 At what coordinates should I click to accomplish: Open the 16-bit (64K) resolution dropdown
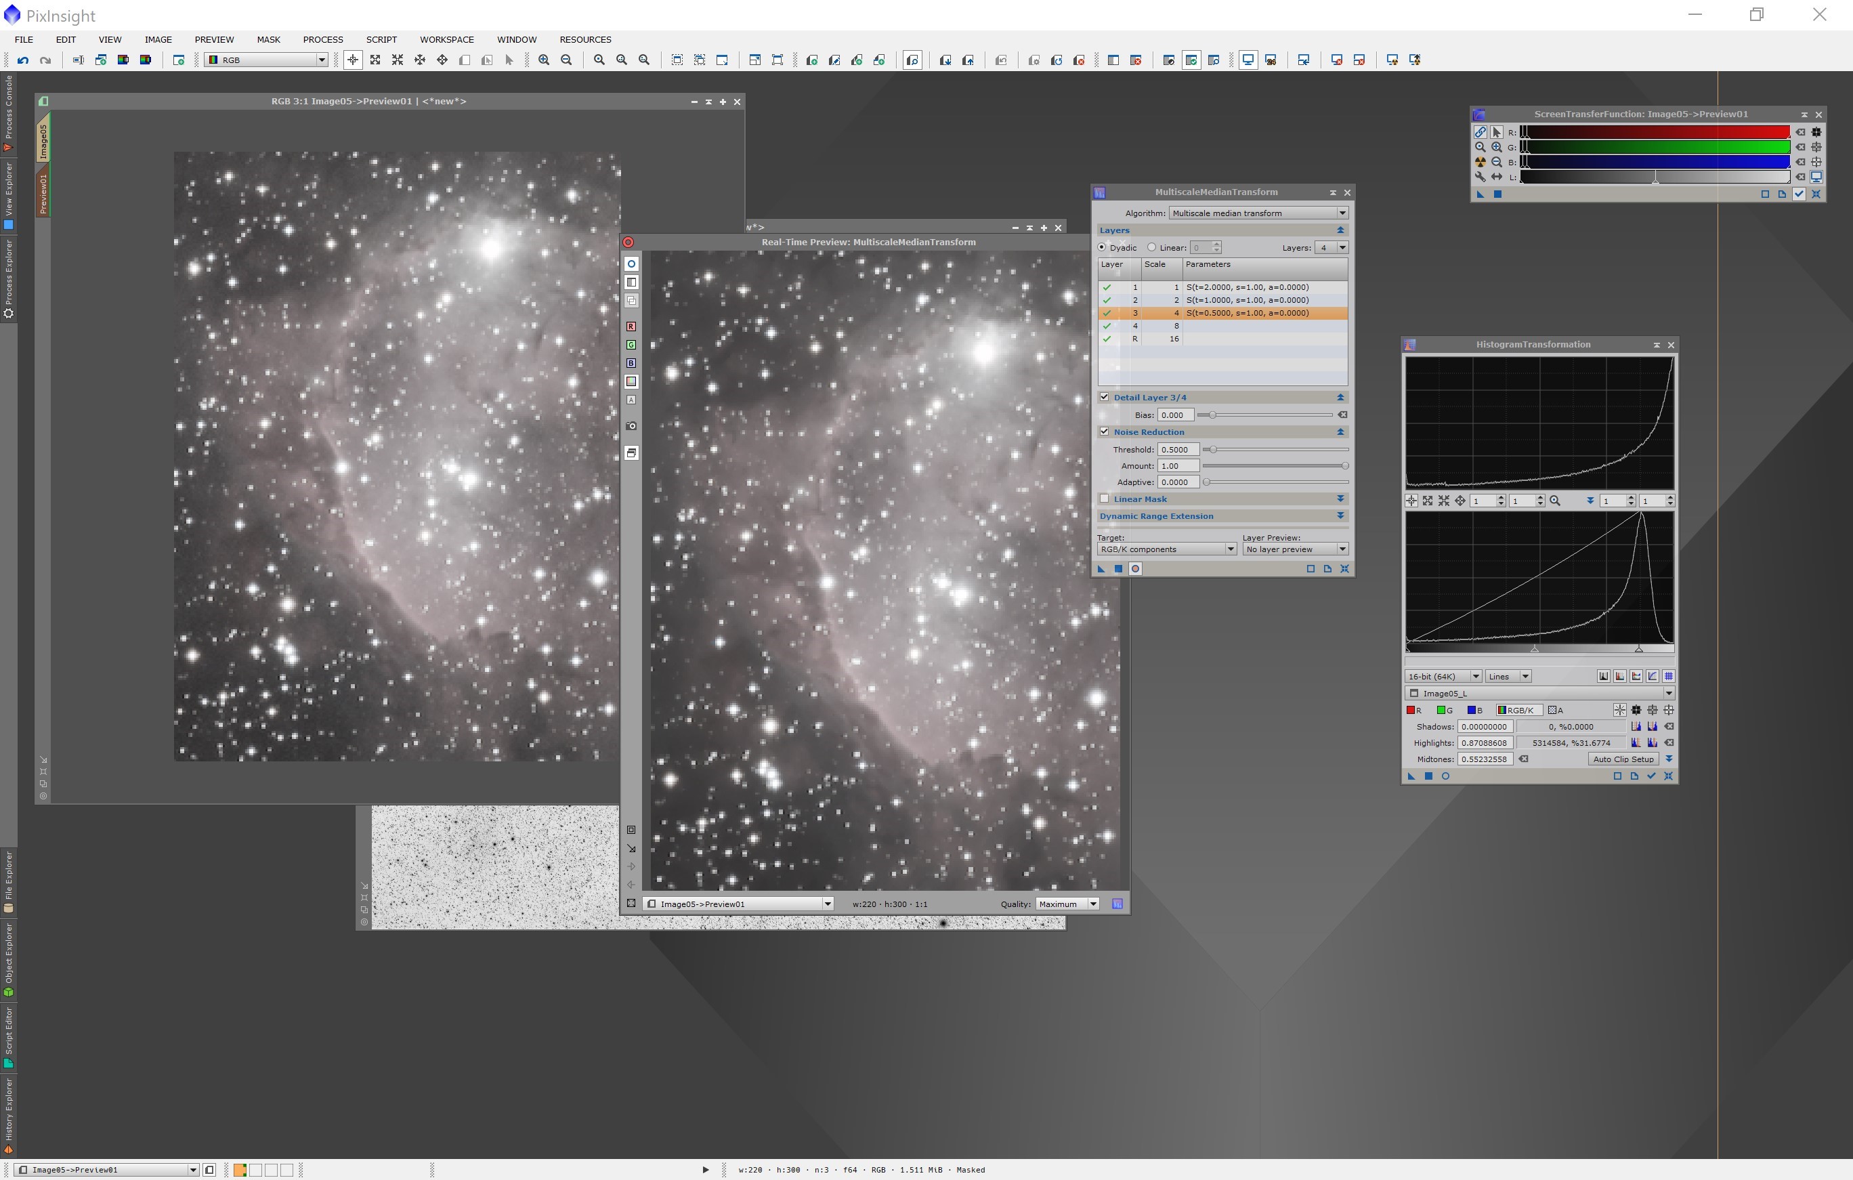[1443, 677]
